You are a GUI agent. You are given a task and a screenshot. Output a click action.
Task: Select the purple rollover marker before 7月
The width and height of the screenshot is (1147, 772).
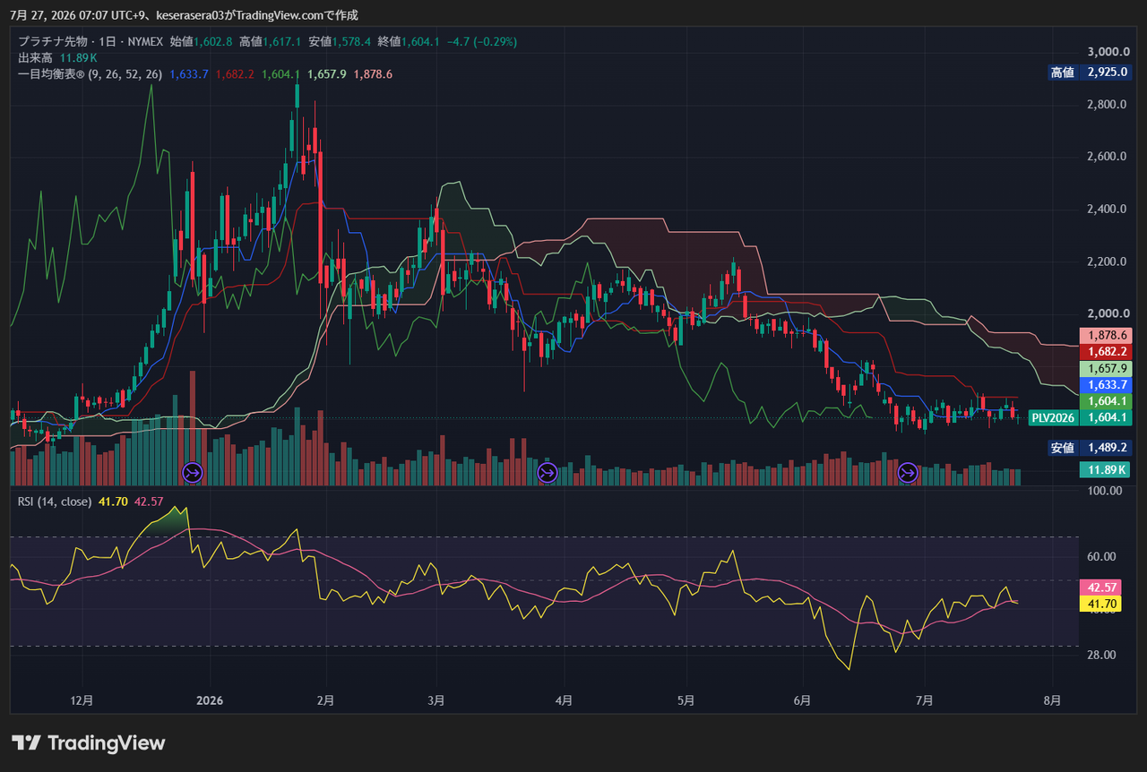(908, 472)
